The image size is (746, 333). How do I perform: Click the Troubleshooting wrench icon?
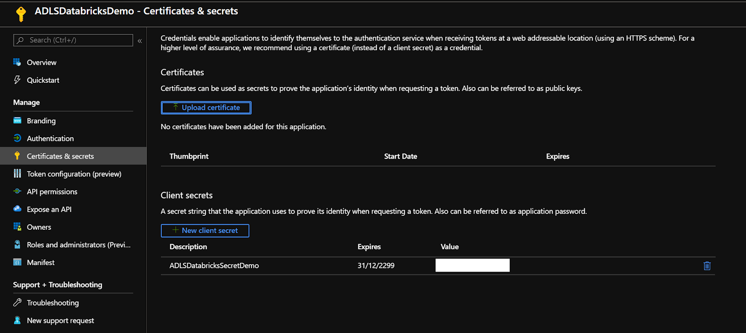17,302
